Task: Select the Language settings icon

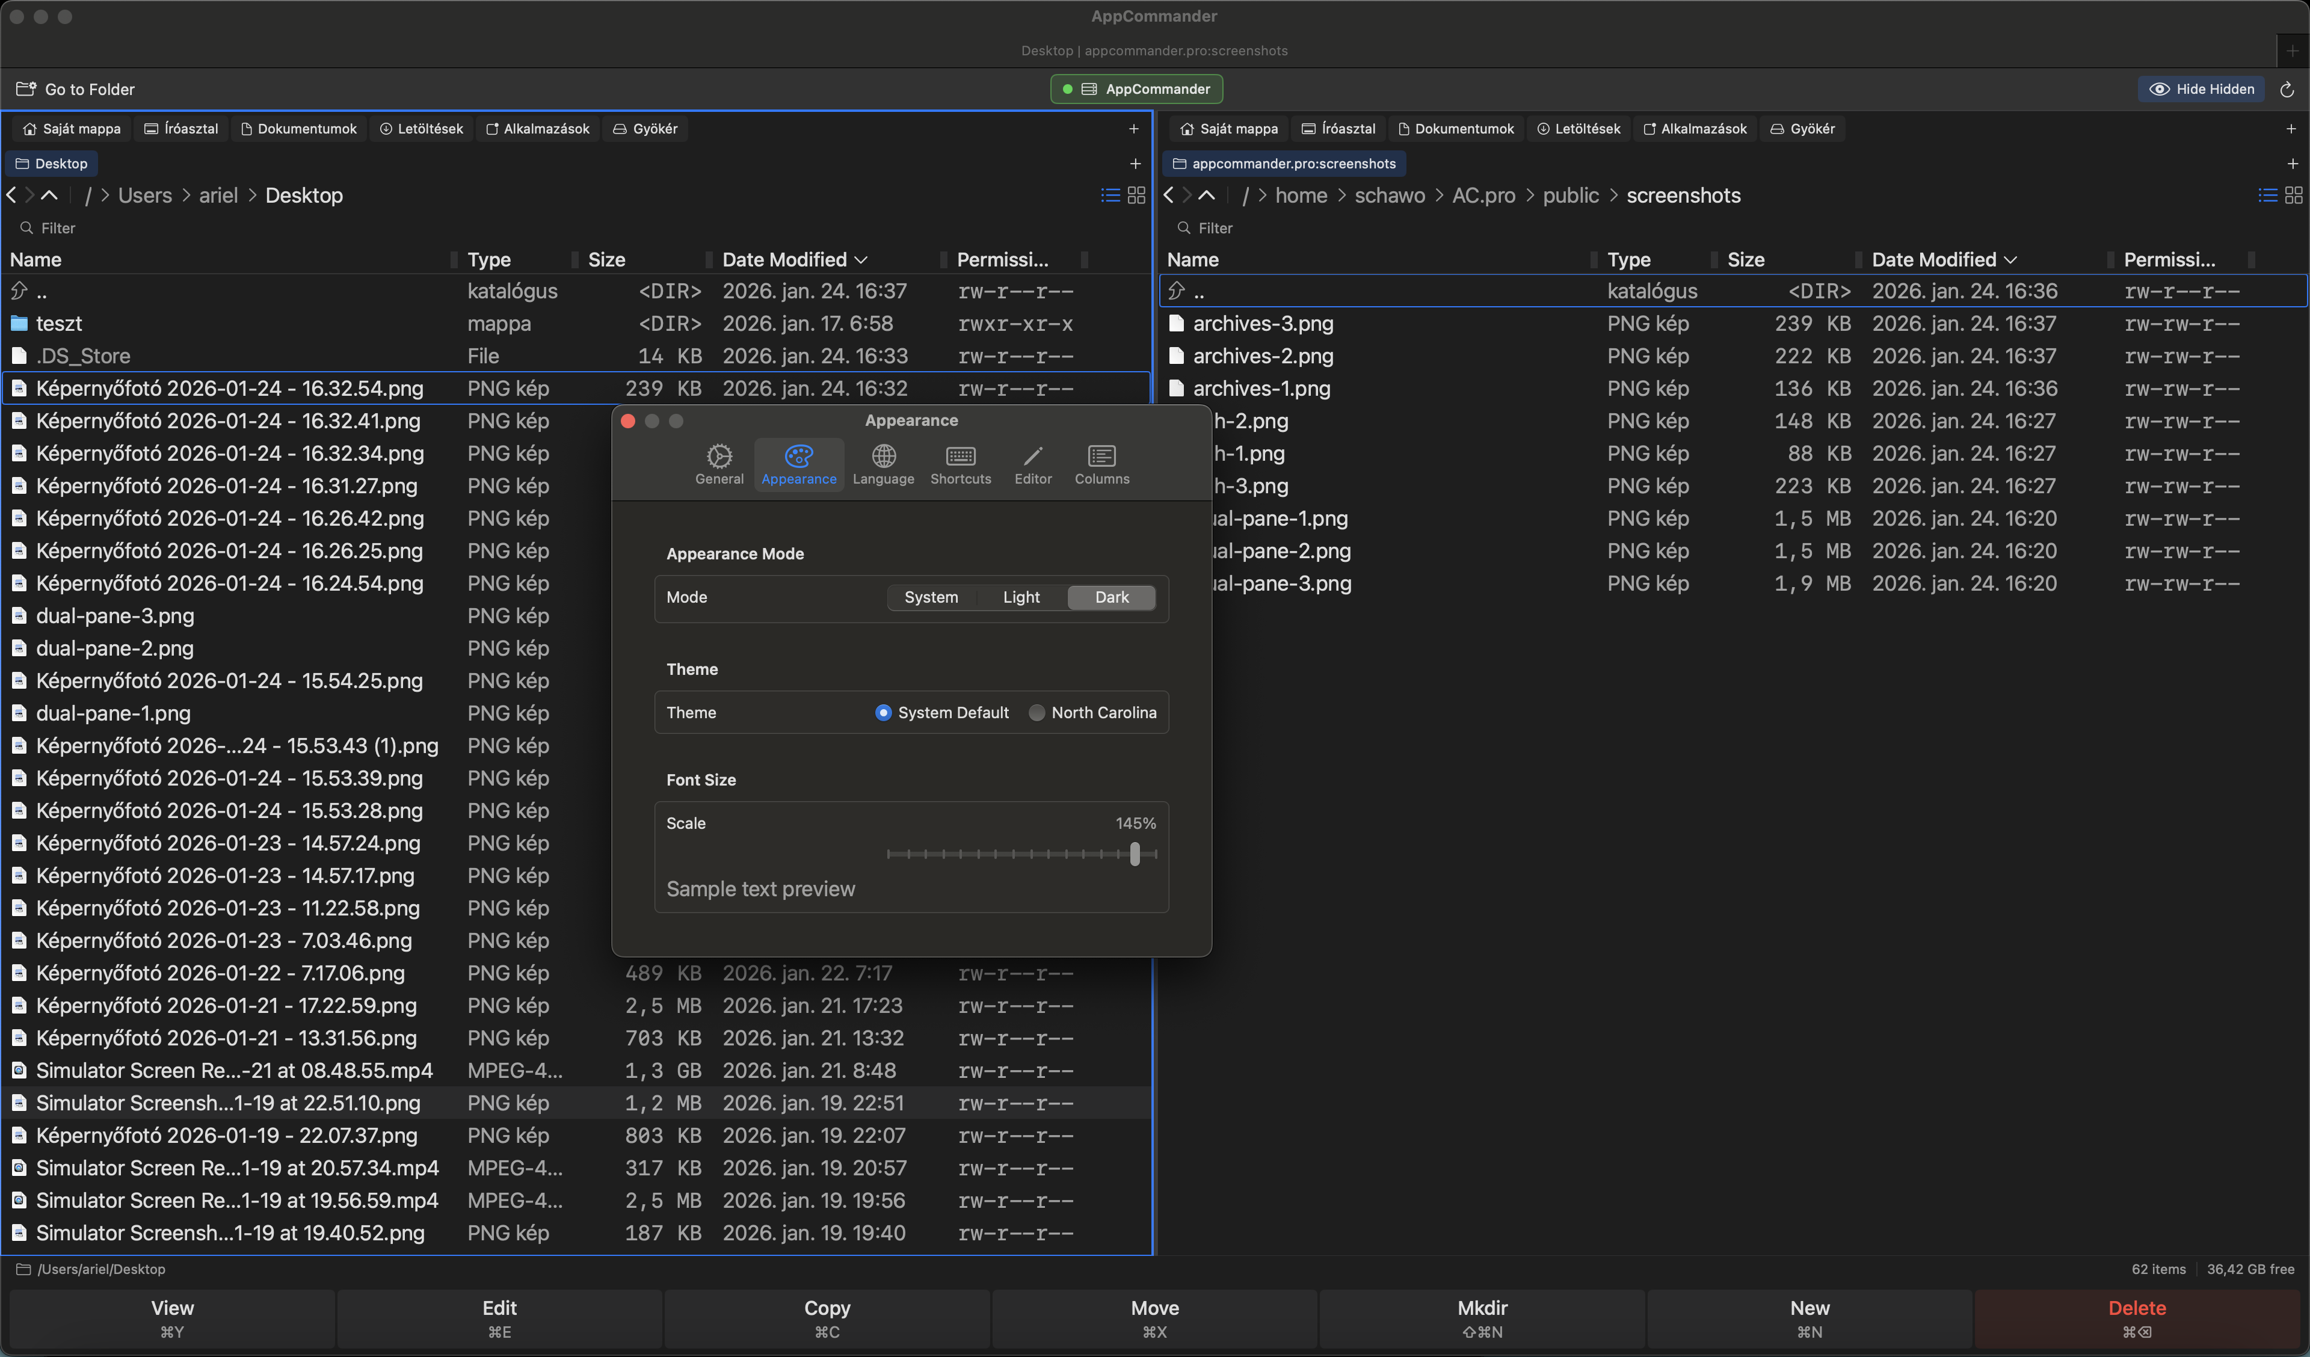Action: 882,463
